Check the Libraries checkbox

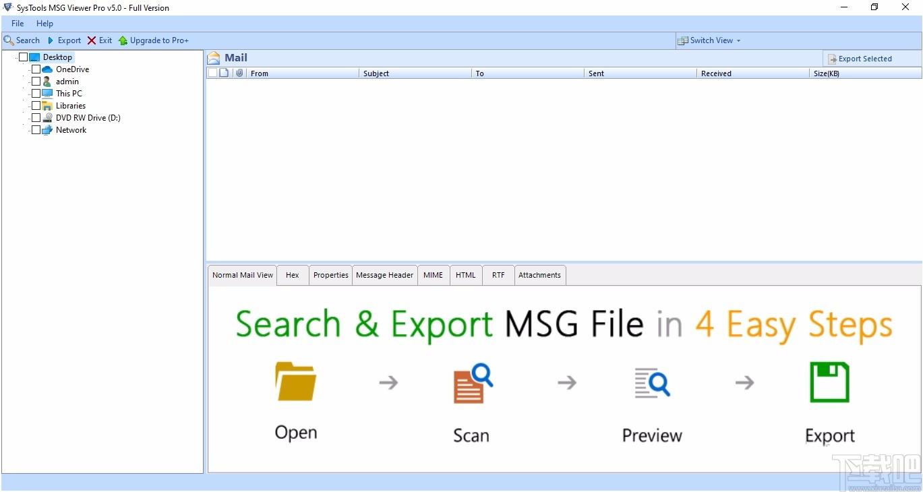point(36,106)
